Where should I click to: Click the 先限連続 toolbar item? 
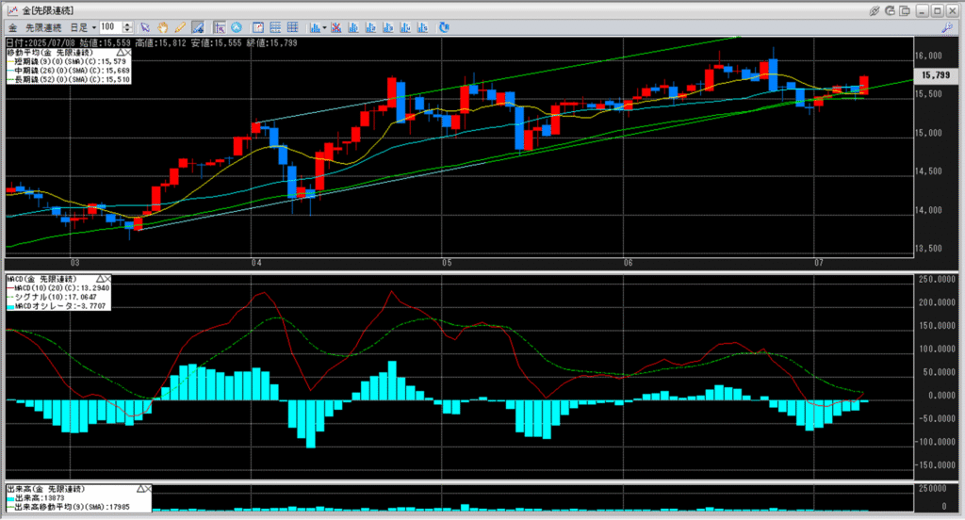pyautogui.click(x=43, y=27)
